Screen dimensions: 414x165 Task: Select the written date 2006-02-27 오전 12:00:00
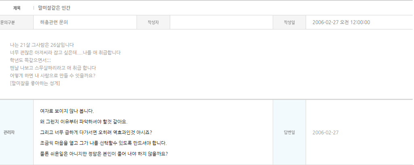click(x=341, y=23)
